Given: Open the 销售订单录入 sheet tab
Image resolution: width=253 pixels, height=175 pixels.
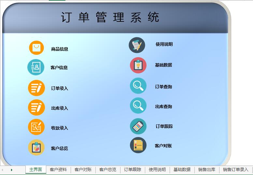Looking at the screenshot, I should (x=235, y=170).
